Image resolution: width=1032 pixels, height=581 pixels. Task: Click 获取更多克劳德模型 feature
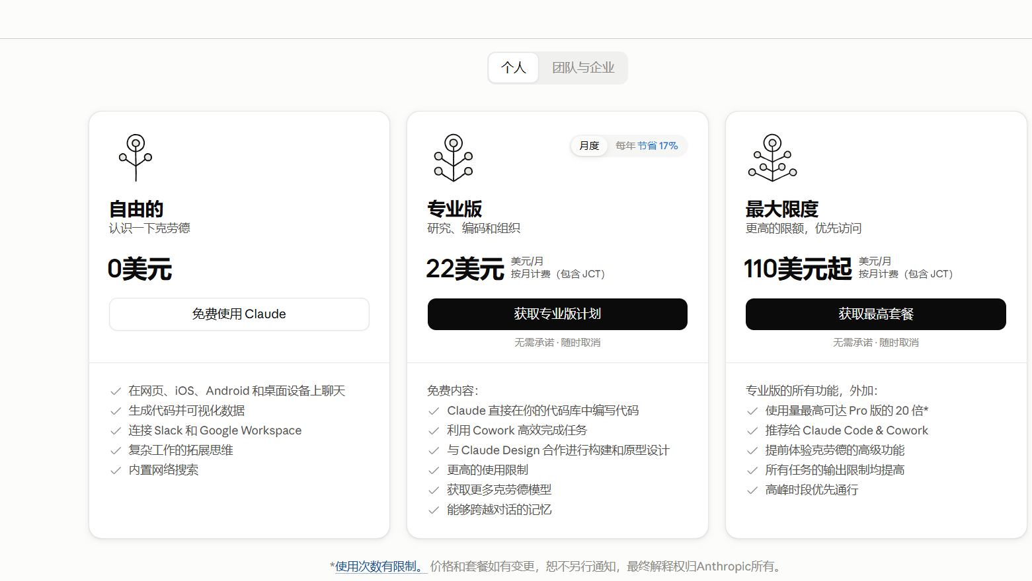coord(499,490)
